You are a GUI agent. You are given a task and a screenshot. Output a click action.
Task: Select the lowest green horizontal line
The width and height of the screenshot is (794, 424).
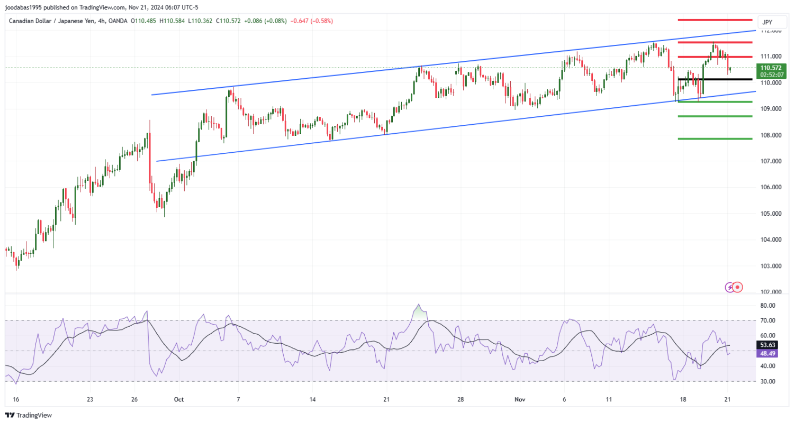click(x=715, y=139)
